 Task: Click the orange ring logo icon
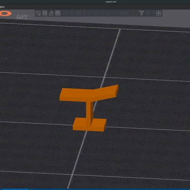(5, 13)
